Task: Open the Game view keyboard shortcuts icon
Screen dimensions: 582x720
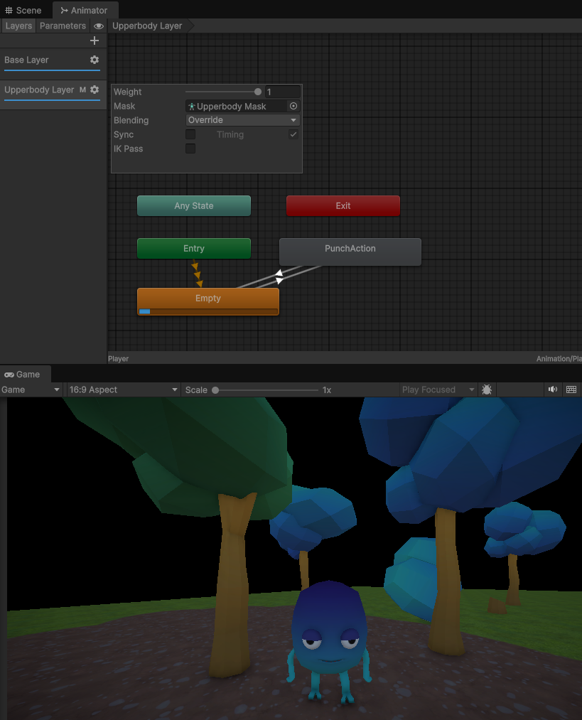Action: point(571,389)
